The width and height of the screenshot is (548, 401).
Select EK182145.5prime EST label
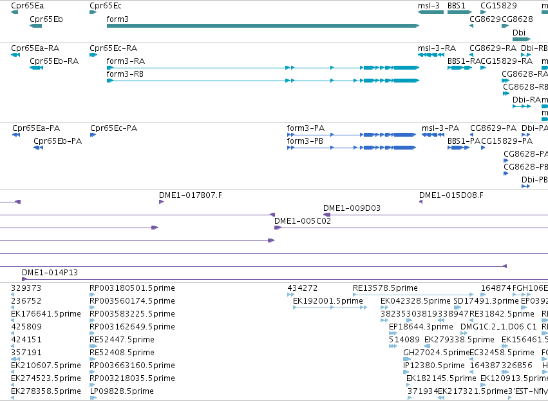click(x=441, y=379)
